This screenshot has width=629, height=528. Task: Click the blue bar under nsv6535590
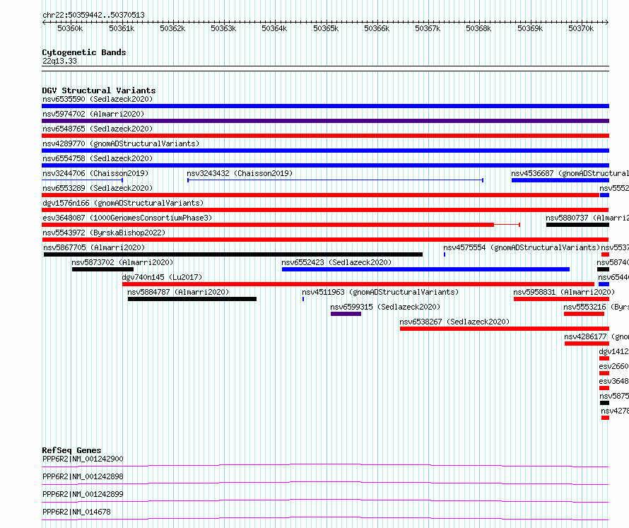click(x=325, y=106)
